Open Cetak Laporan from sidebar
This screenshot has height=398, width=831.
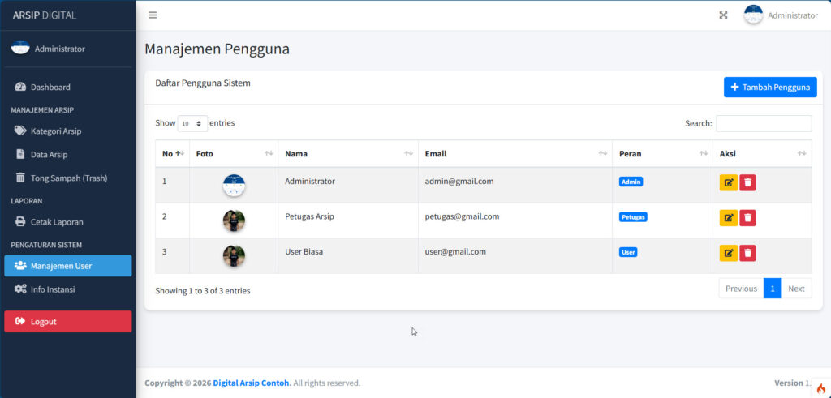(x=57, y=221)
